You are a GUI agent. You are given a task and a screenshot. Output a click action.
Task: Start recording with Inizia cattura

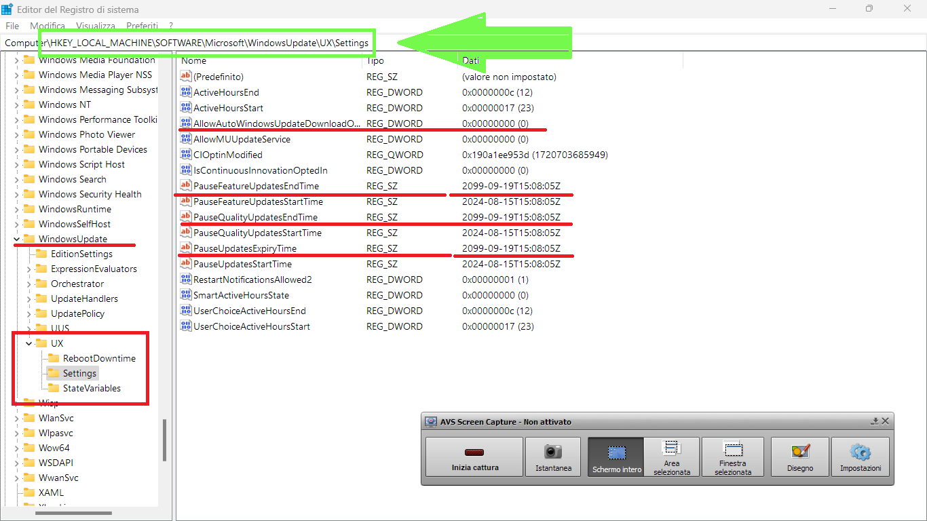[x=474, y=457]
